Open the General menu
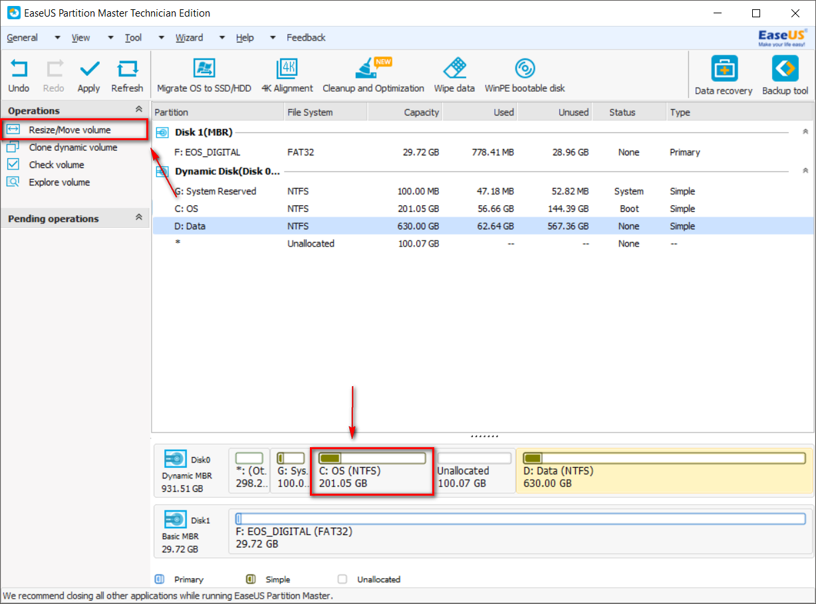The width and height of the screenshot is (816, 604). click(23, 38)
